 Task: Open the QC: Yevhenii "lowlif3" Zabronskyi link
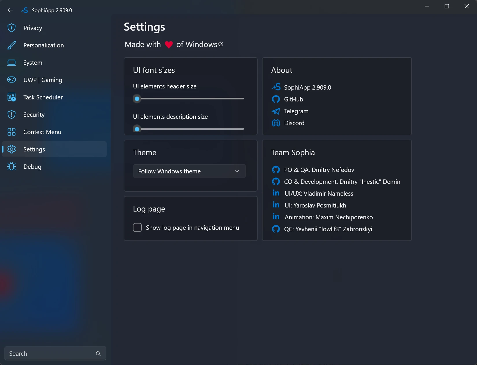pos(328,229)
